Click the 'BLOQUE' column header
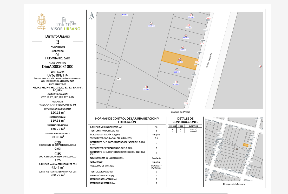288x194 pixels. point(173,126)
